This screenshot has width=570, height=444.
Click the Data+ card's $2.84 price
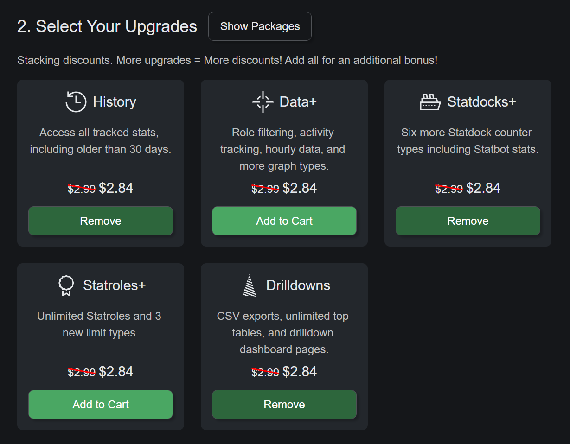click(300, 188)
